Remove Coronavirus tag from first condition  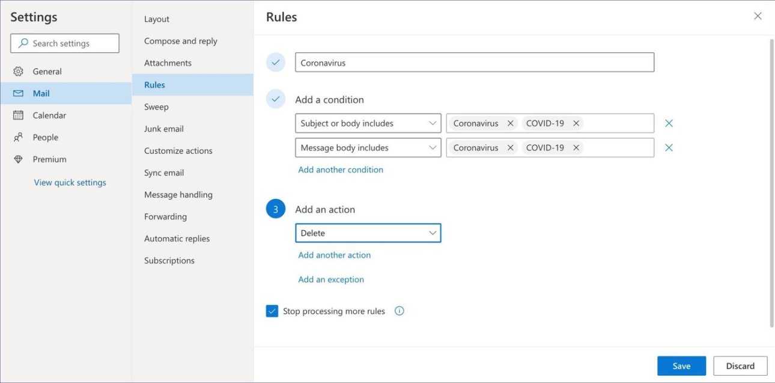coord(510,123)
